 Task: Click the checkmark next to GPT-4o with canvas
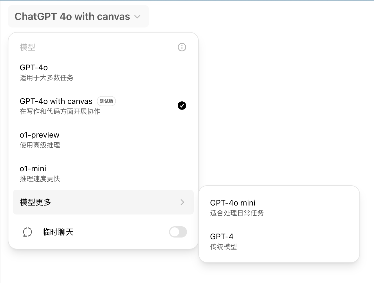click(182, 106)
